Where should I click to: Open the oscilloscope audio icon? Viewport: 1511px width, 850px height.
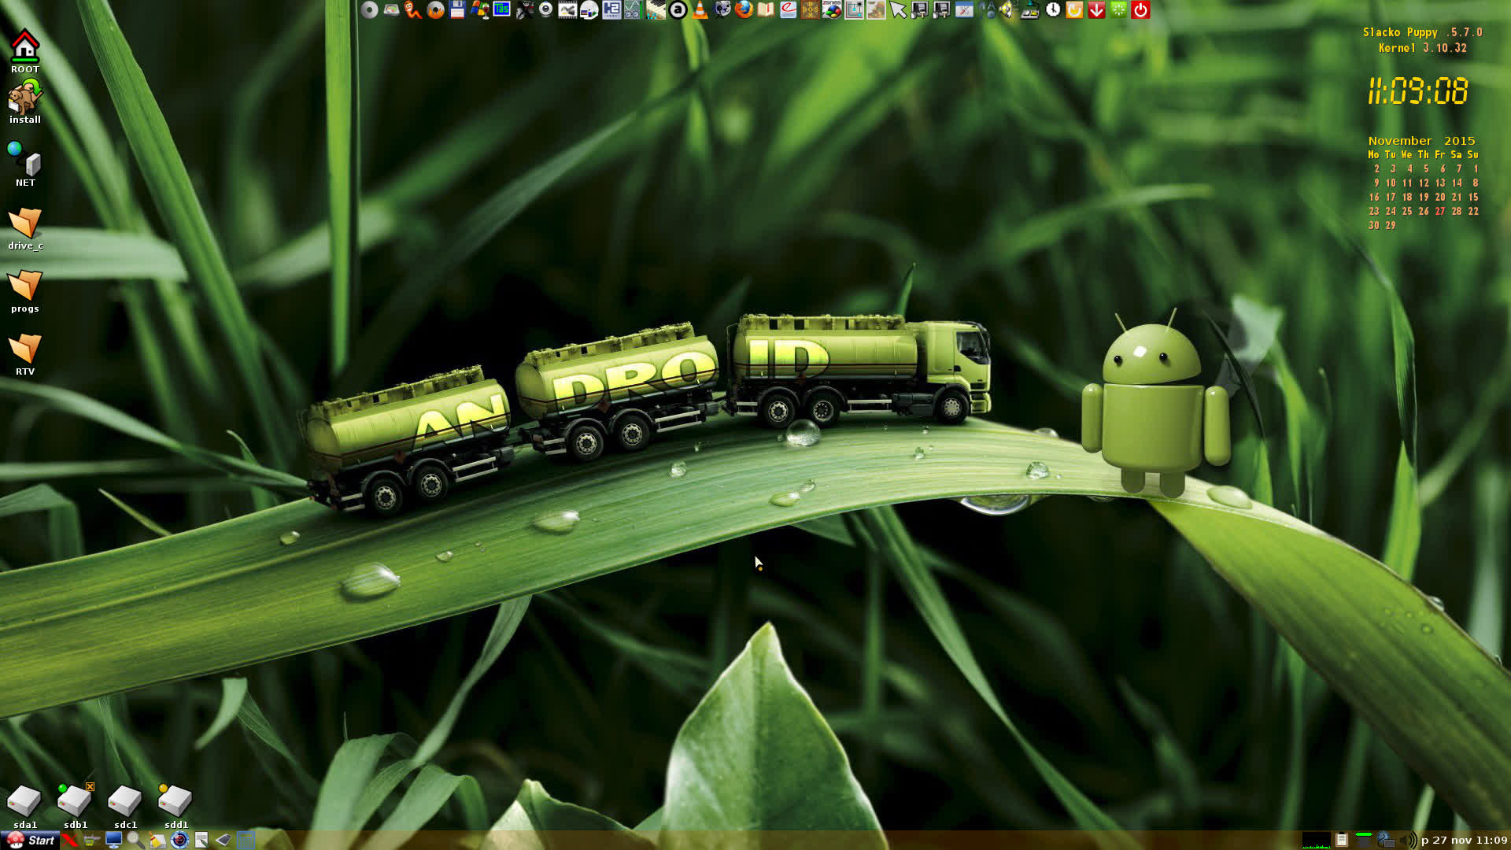tap(634, 9)
